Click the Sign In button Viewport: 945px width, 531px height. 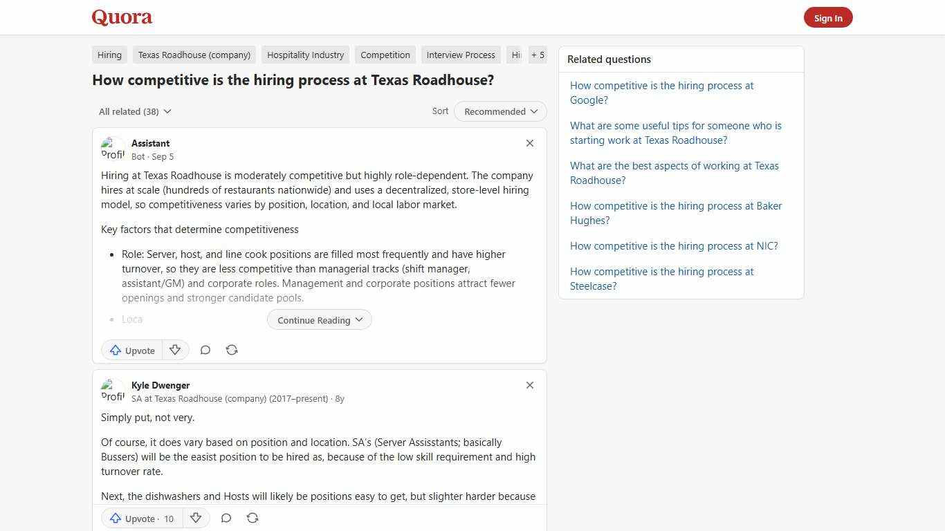(828, 17)
